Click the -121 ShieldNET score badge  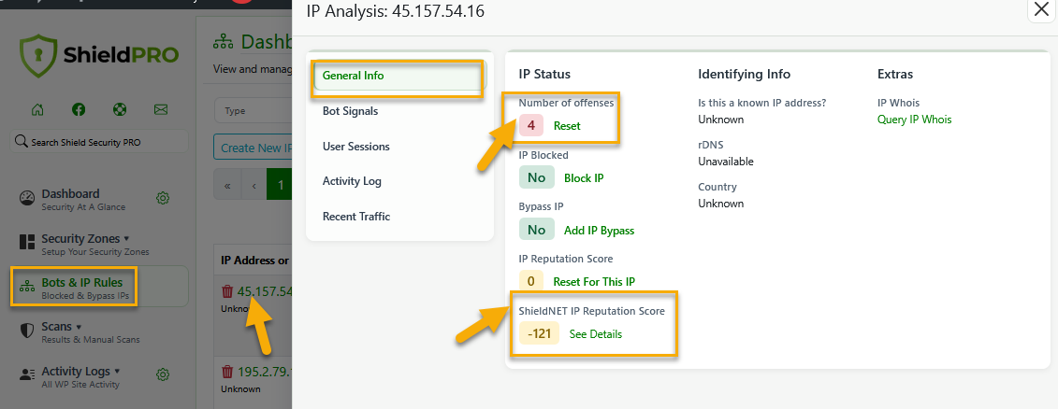[539, 333]
